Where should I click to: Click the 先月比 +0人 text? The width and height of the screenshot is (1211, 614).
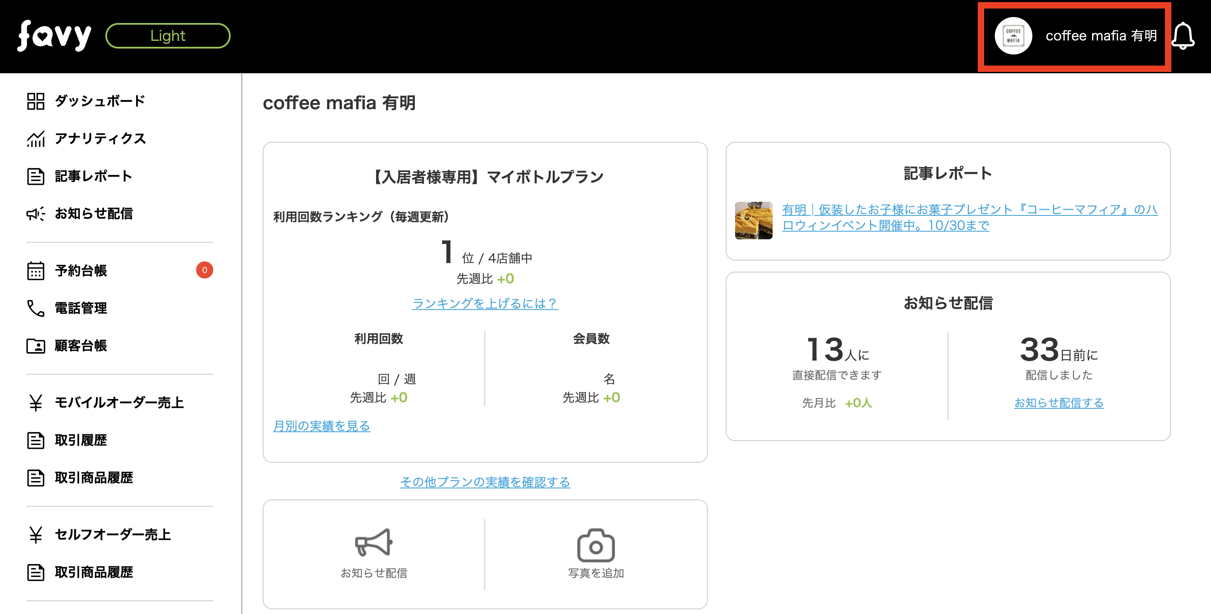click(x=837, y=403)
